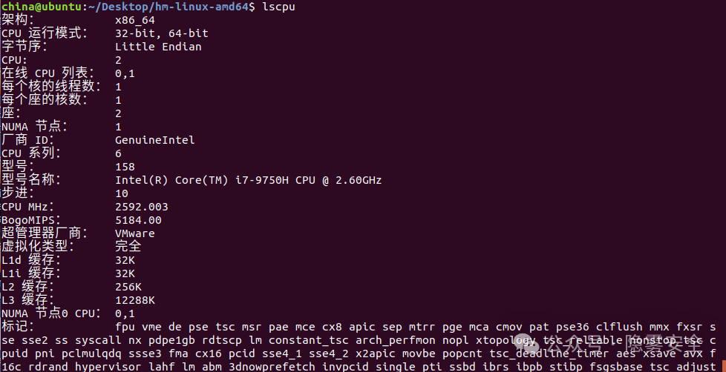Click the 256K L2 cache value

(x=128, y=287)
